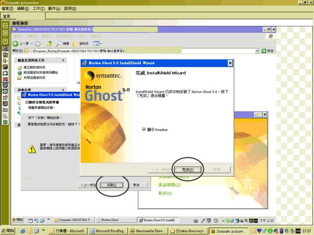Image resolution: width=314 pixels, height=235 pixels.
Task: Collapse the 其他位置 panel
Action: pyautogui.click(x=63, y=90)
